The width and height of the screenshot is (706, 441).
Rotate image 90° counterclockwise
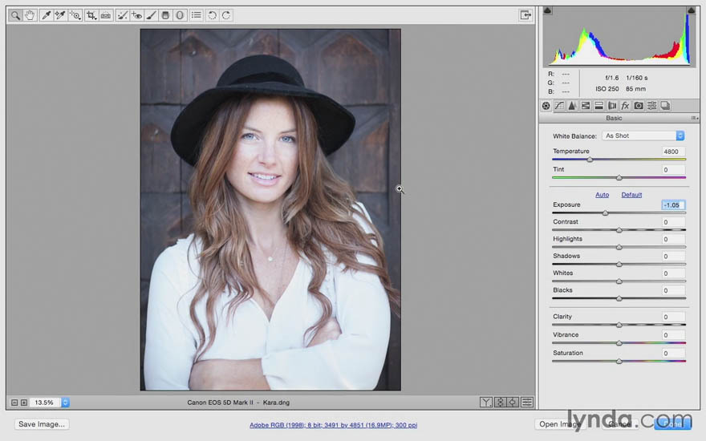[x=212, y=16]
